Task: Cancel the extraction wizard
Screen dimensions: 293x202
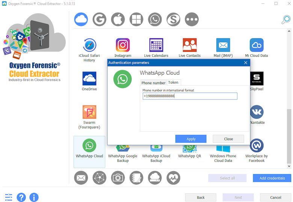Action: (x=275, y=197)
